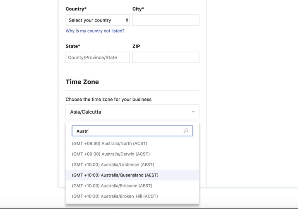Image resolution: width=298 pixels, height=209 pixels.
Task: Select Australia/Broken_Hill (ACDT) option
Action: tap(115, 196)
